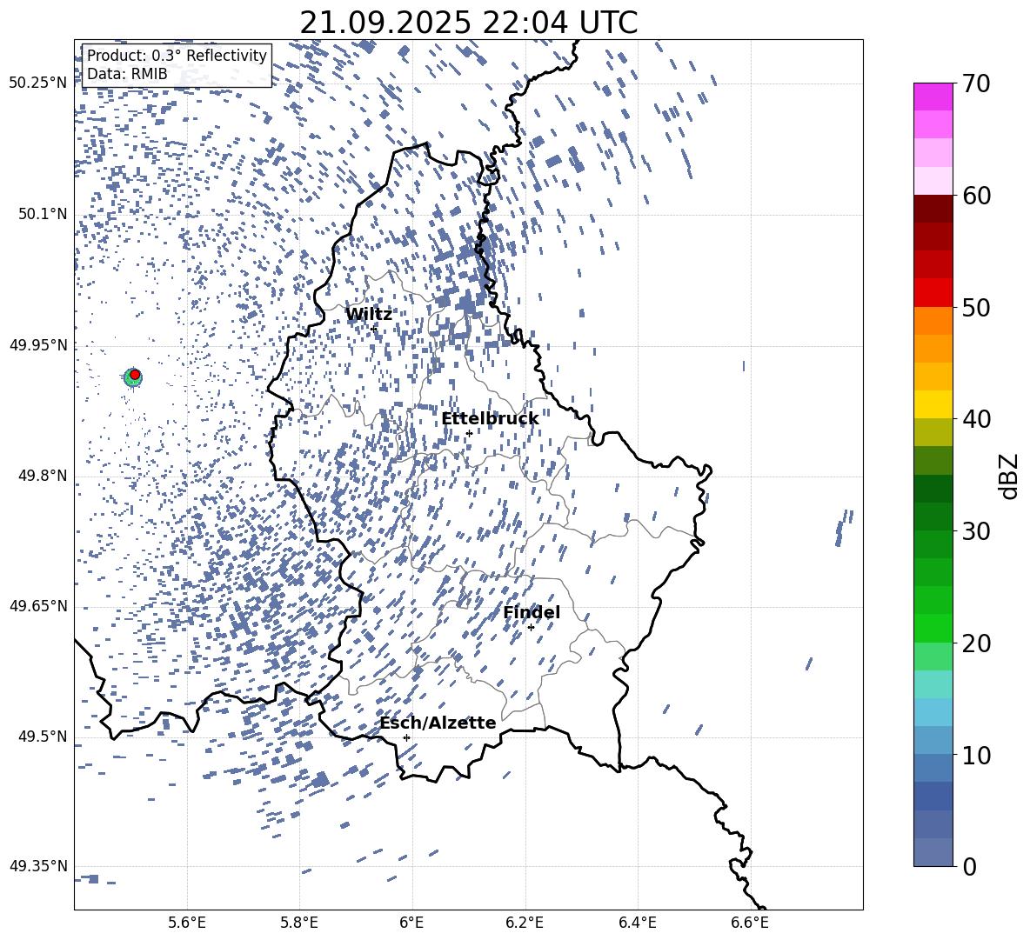Click the 6.6°E longitude label
This screenshot has width=1030, height=940.
coord(750,923)
